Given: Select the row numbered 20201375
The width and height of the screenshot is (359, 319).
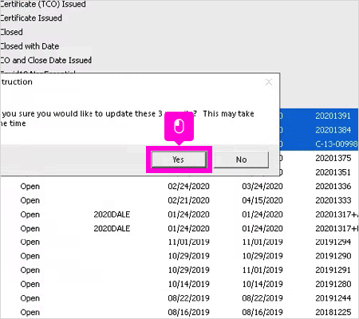Looking at the screenshot, I should [x=319, y=158].
